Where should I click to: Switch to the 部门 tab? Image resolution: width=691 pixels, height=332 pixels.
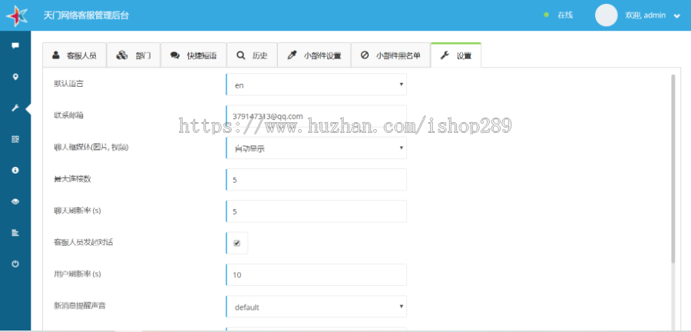[x=134, y=55]
